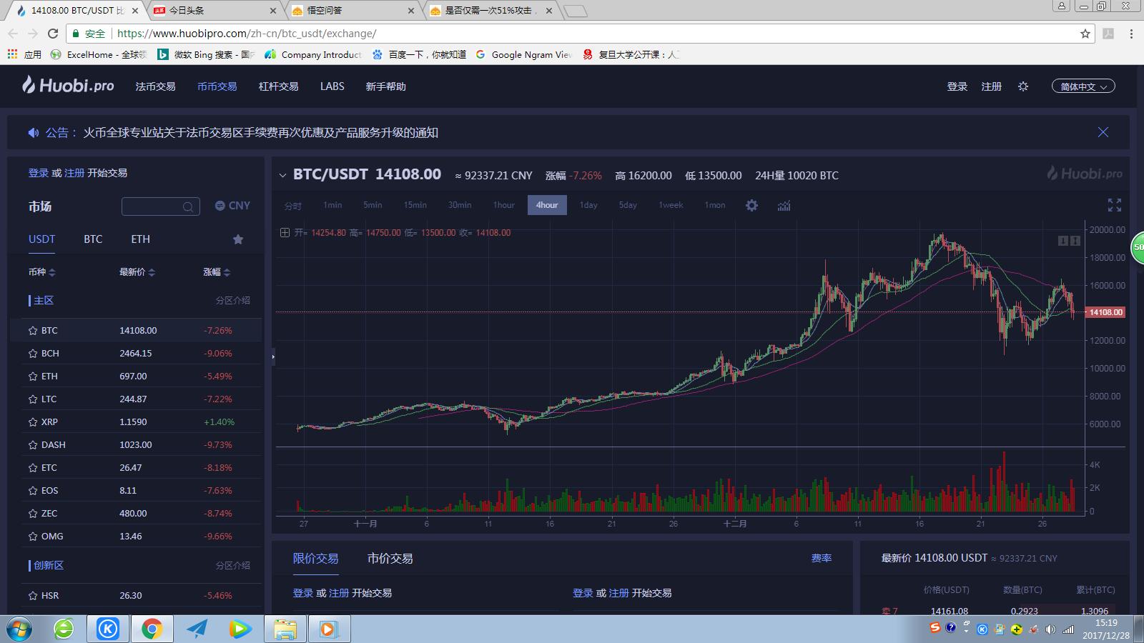Viewport: 1144px width, 643px height.
Task: Toggle CNY price display
Action: (232, 206)
